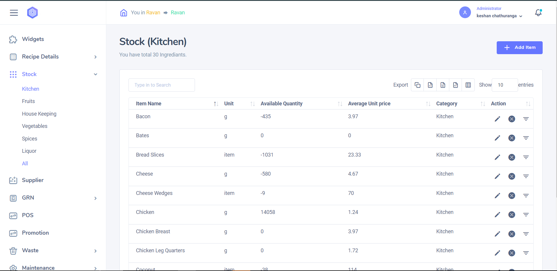
Task: Open the Supplier menu item
Action: (x=32, y=180)
